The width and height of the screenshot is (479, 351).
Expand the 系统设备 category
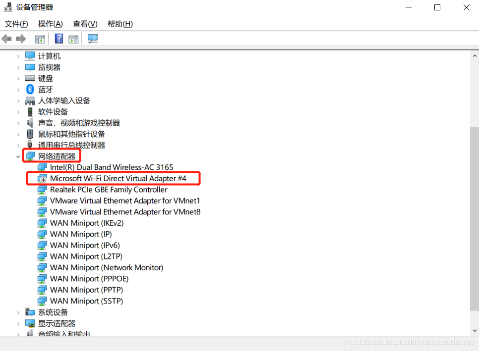(x=18, y=312)
